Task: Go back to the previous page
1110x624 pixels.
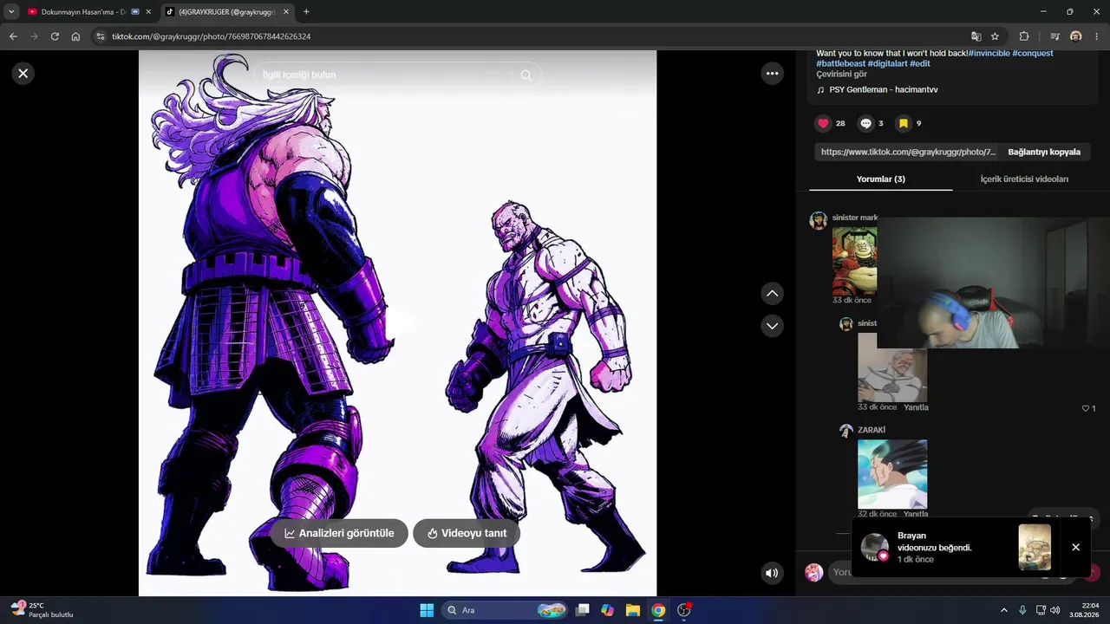Action: pyautogui.click(x=13, y=36)
